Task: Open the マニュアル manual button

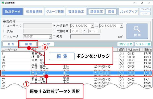Action: coord(145,9)
